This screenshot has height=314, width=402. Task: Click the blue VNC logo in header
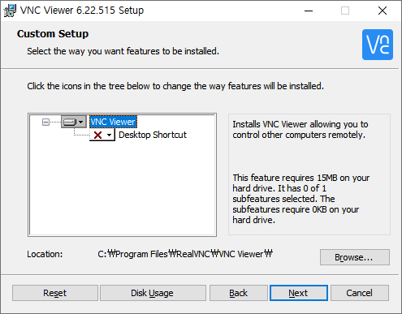click(378, 45)
